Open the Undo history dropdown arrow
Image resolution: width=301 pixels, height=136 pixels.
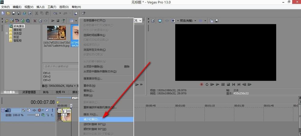[60, 13]
